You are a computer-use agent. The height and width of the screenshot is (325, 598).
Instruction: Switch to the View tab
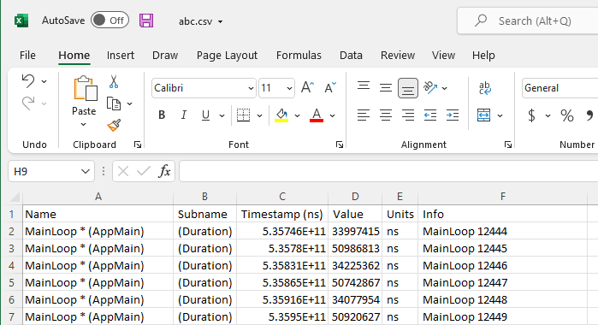pos(443,56)
